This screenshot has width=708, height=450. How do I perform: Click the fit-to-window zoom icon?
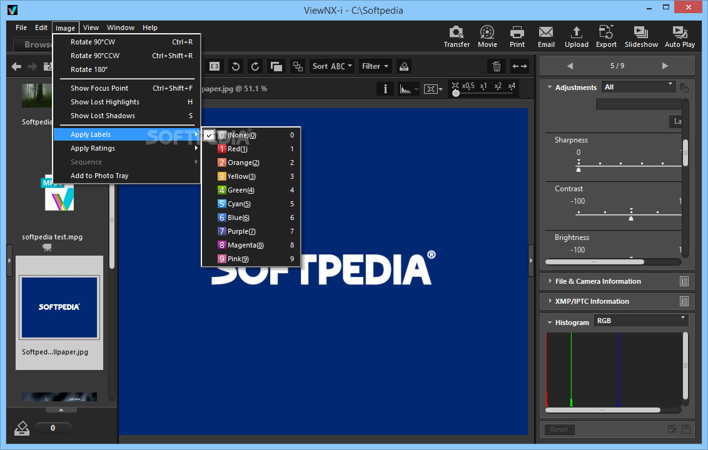point(455,86)
